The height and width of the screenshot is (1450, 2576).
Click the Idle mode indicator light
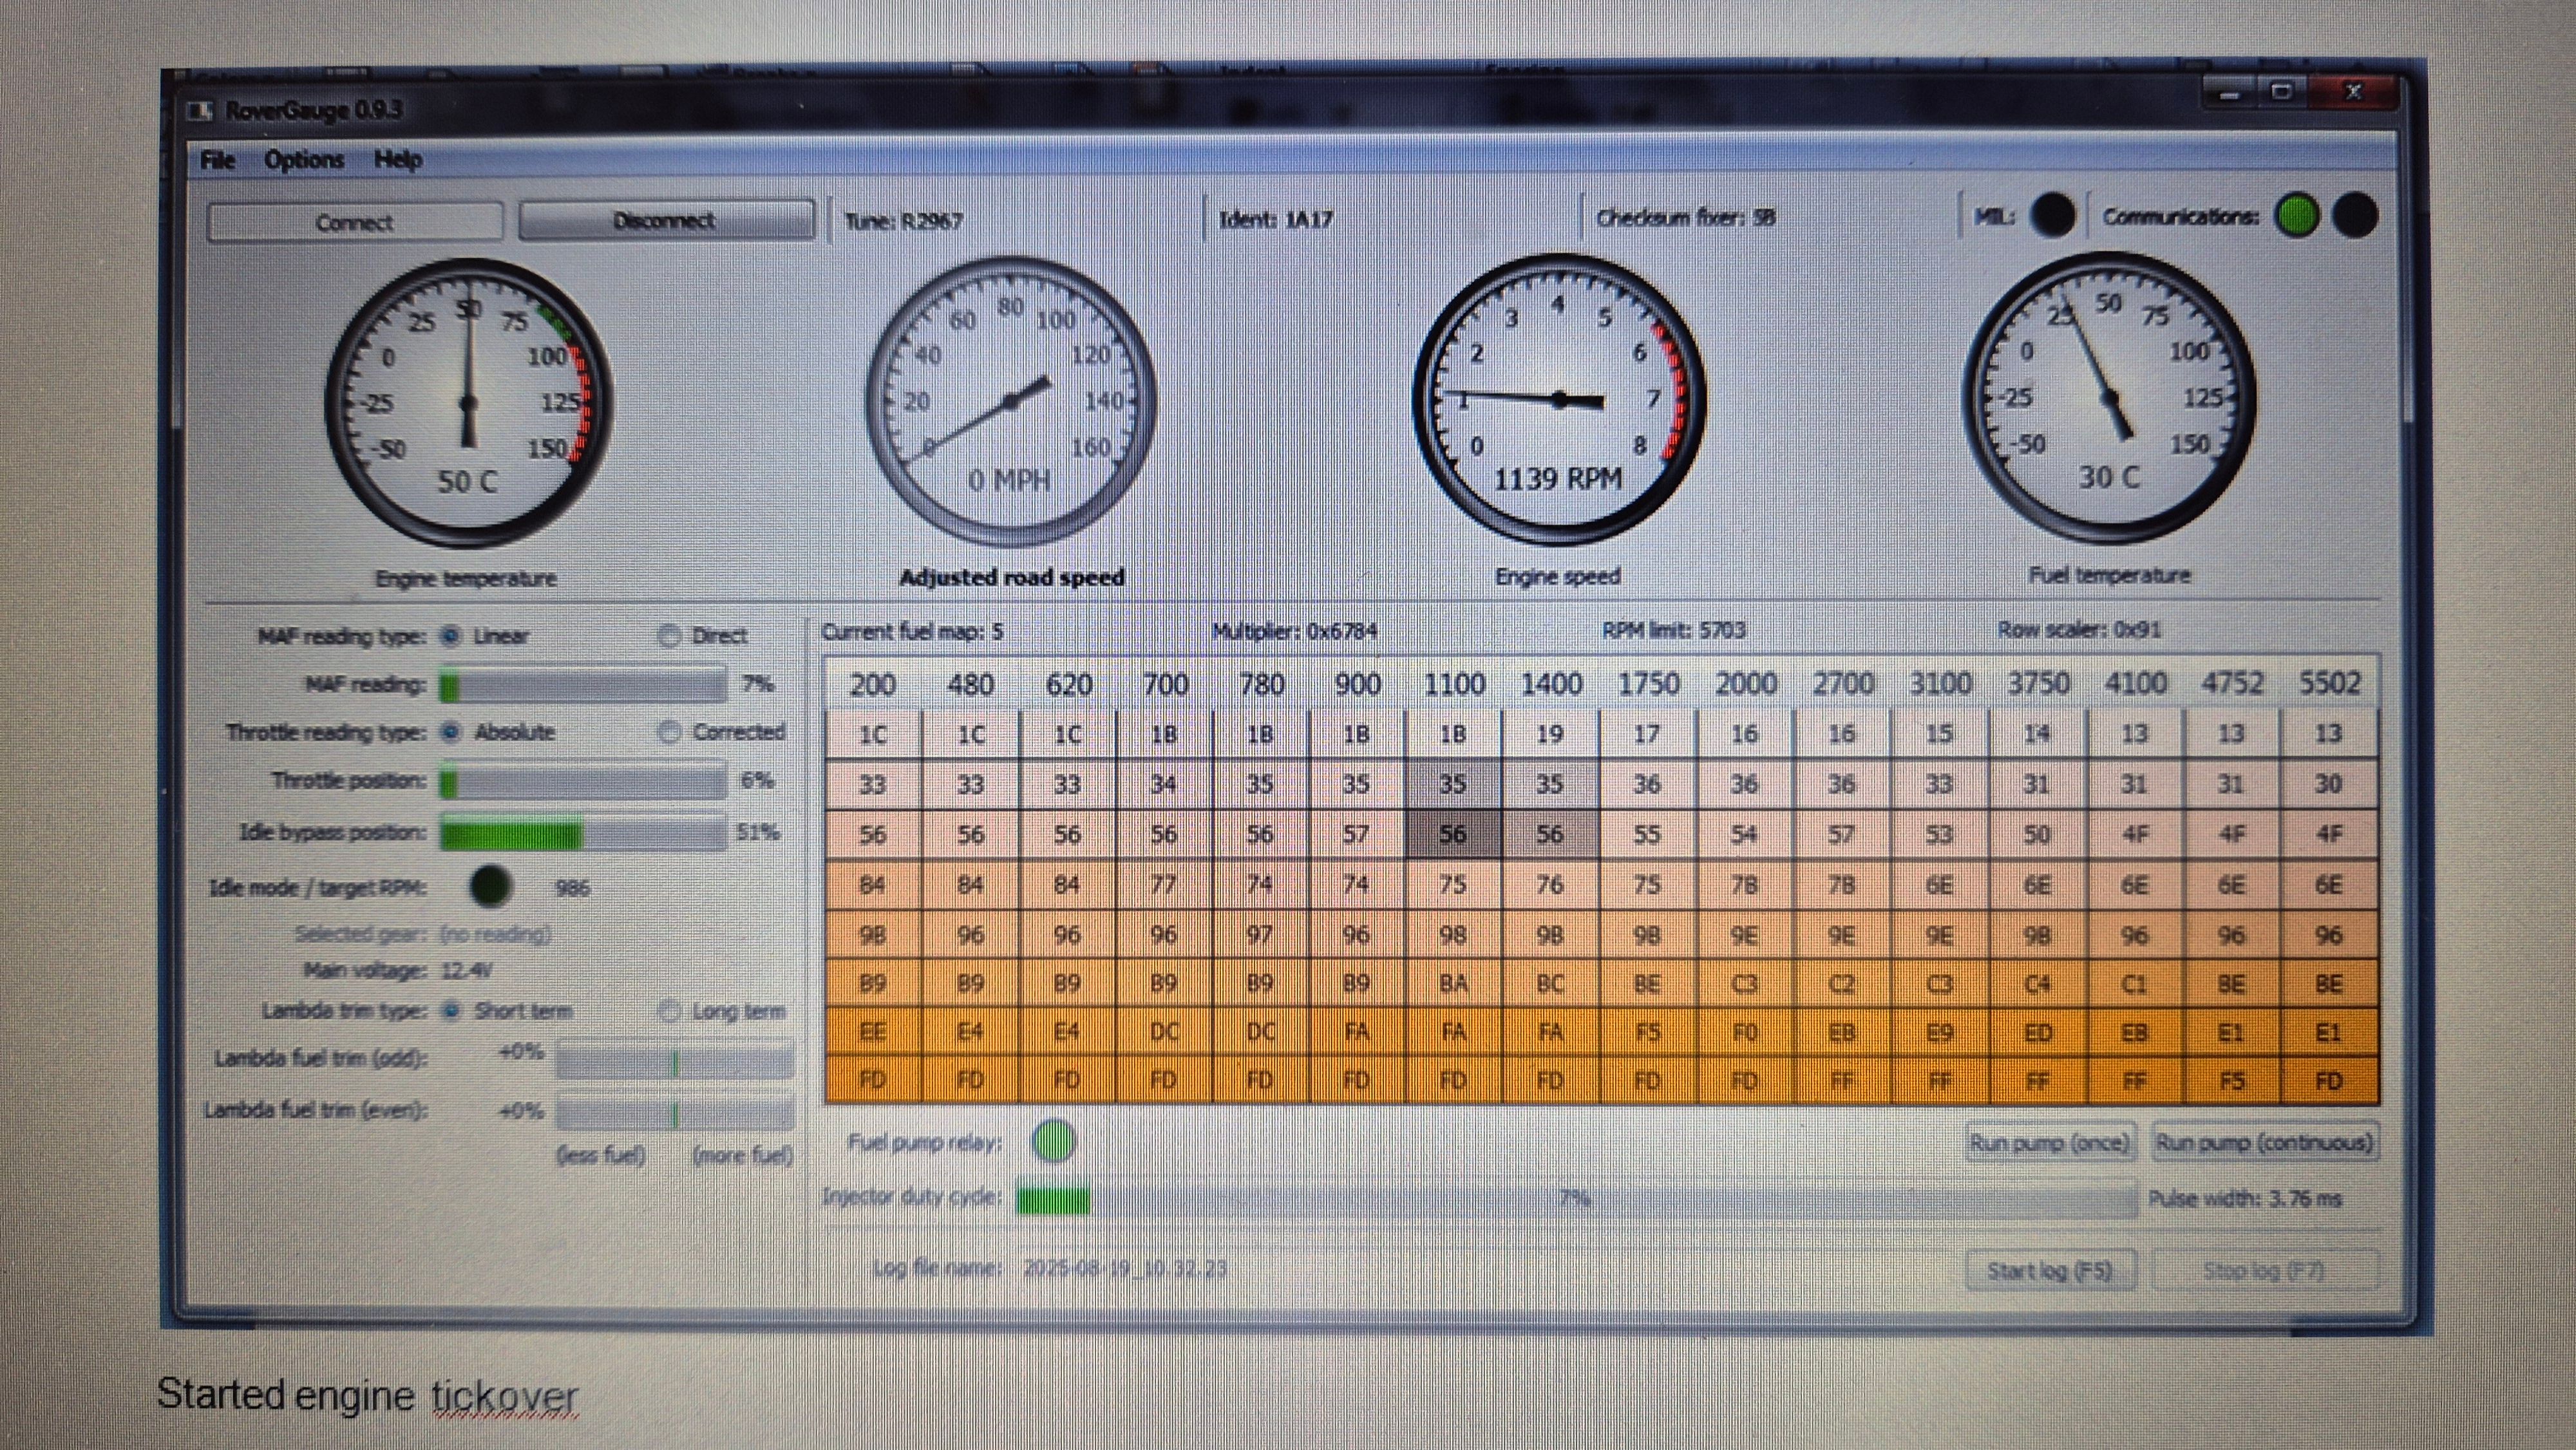point(490,886)
